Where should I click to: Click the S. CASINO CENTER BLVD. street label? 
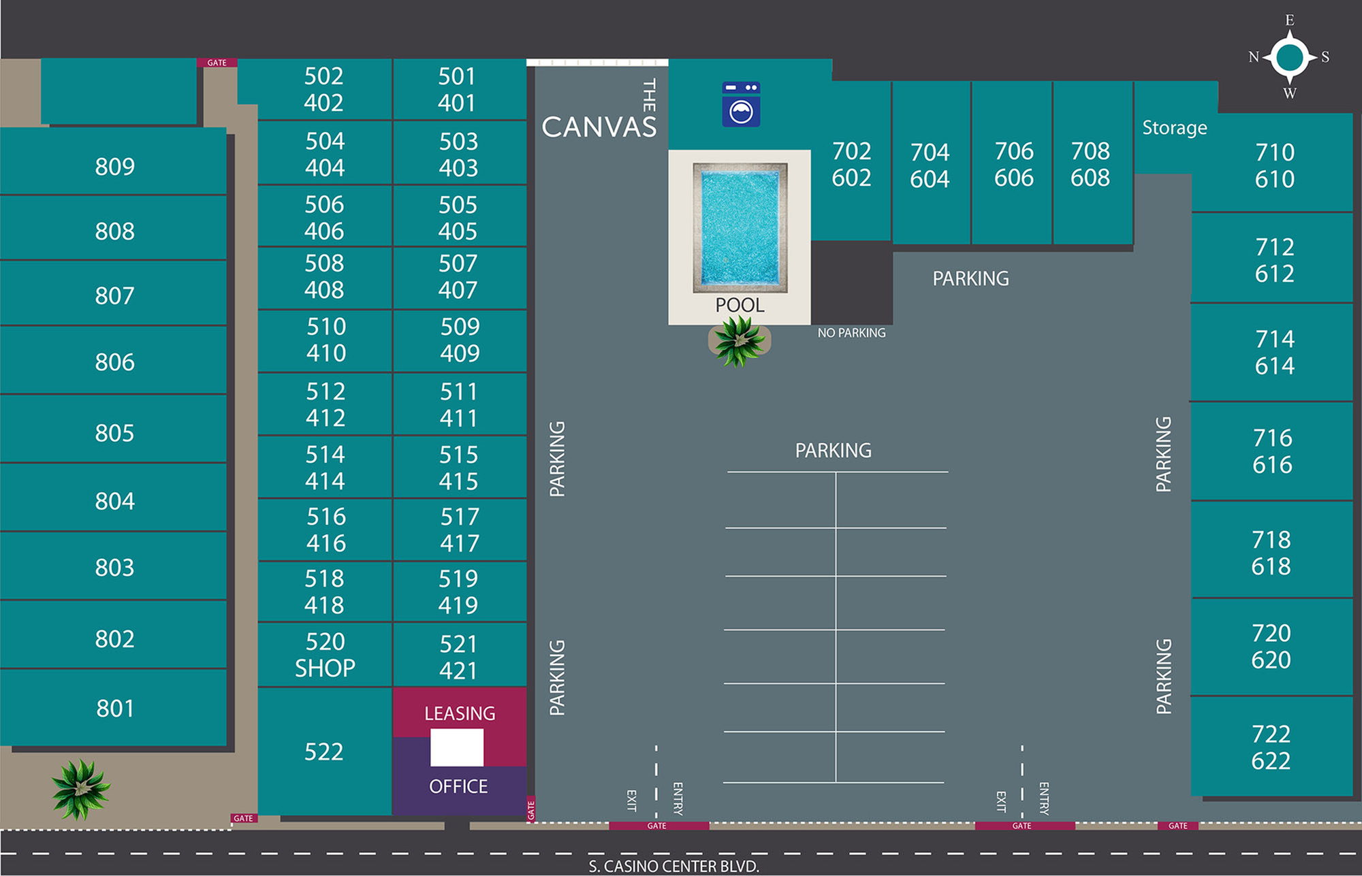674,866
